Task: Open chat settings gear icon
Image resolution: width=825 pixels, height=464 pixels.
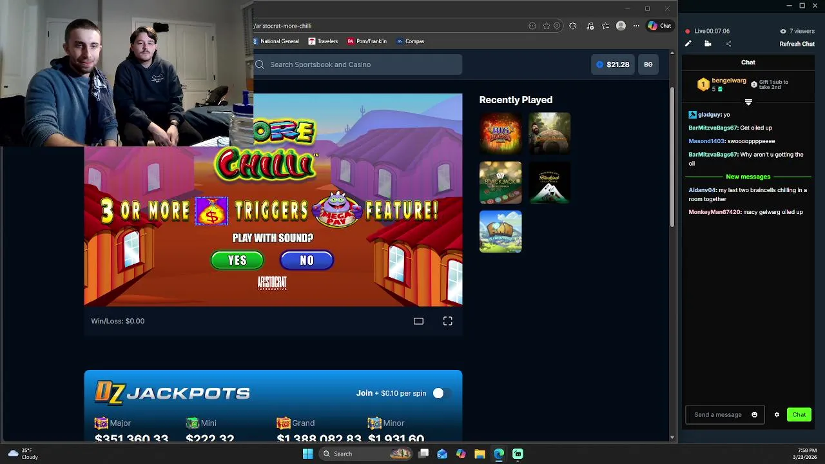Action: [x=777, y=415]
